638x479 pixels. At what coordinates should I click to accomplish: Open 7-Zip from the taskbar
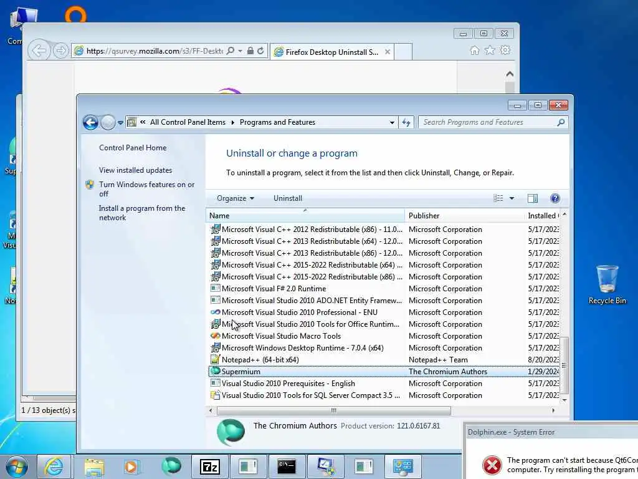coord(210,467)
